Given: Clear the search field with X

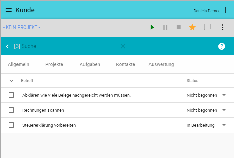Looking at the screenshot, I should [123, 46].
